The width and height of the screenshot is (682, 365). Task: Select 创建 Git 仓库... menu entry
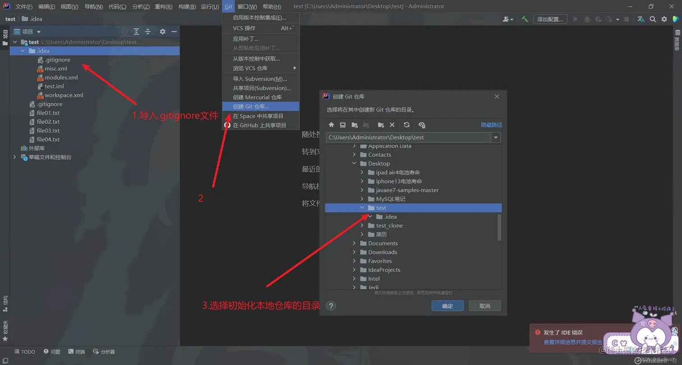(261, 107)
